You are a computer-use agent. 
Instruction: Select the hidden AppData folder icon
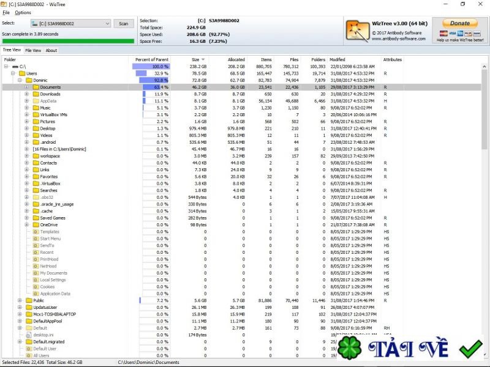pyautogui.click(x=36, y=101)
